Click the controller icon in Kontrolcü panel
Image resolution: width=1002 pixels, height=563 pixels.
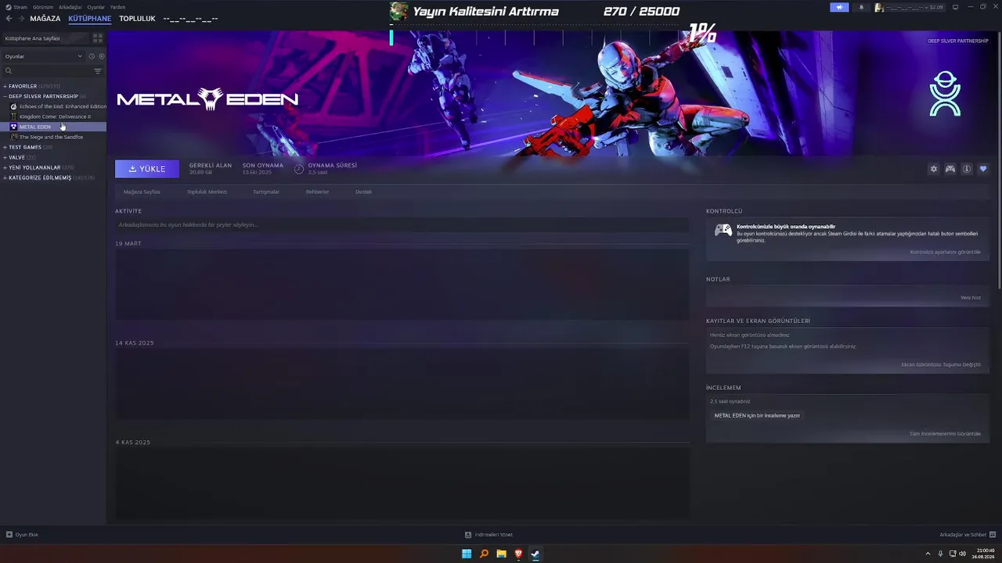(x=723, y=230)
